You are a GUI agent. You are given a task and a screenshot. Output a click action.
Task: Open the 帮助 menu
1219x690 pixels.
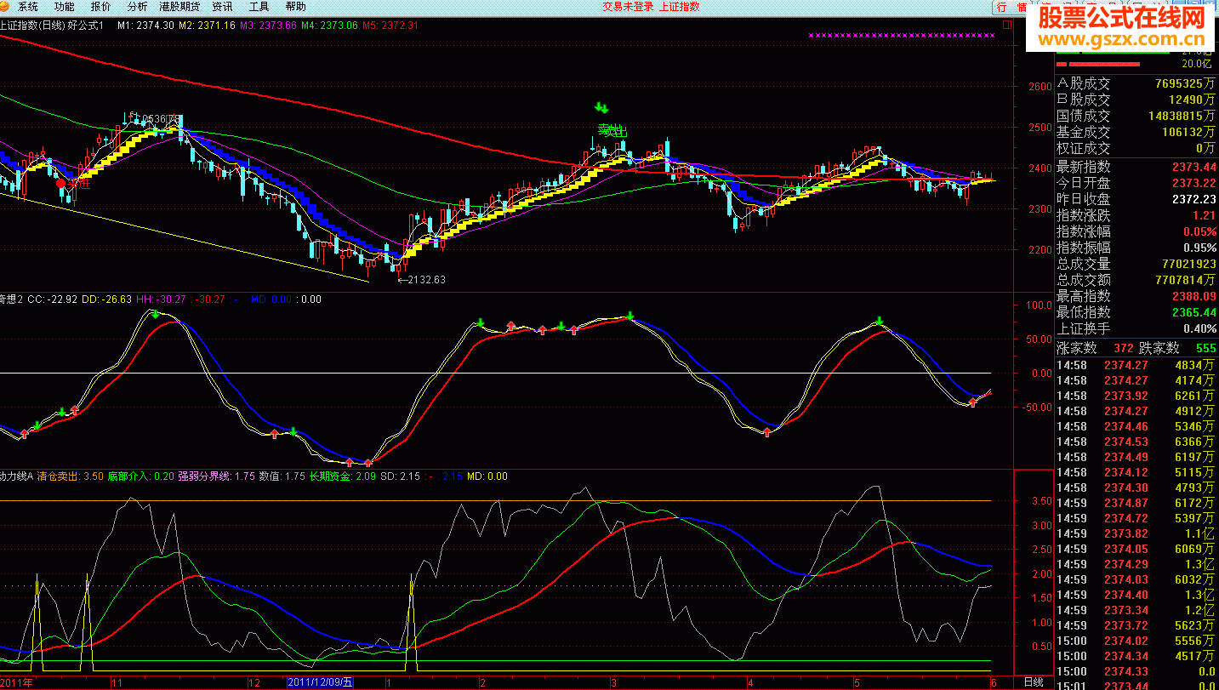pyautogui.click(x=295, y=6)
